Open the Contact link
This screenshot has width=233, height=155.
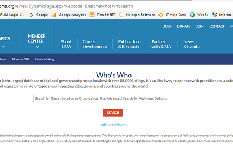click(x=217, y=26)
